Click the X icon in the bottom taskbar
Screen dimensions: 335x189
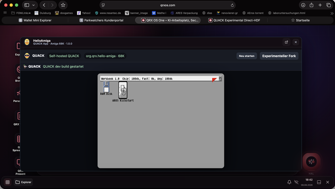click(327, 182)
